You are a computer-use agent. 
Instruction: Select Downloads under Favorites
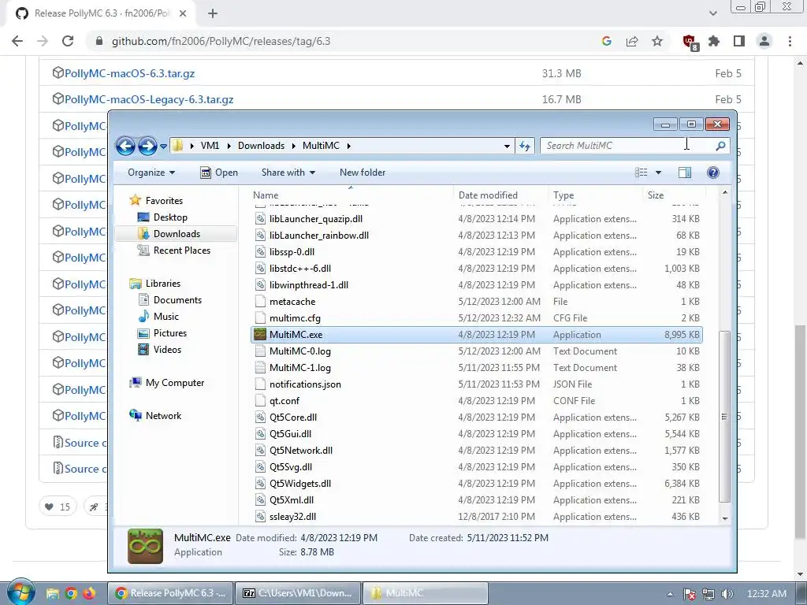pos(177,234)
